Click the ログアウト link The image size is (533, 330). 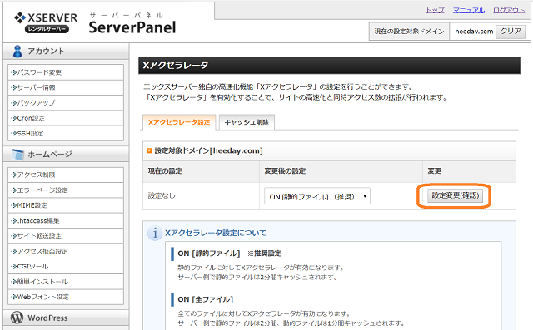coord(509,10)
